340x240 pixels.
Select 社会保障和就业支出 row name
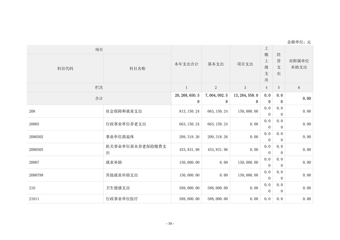click(x=124, y=111)
